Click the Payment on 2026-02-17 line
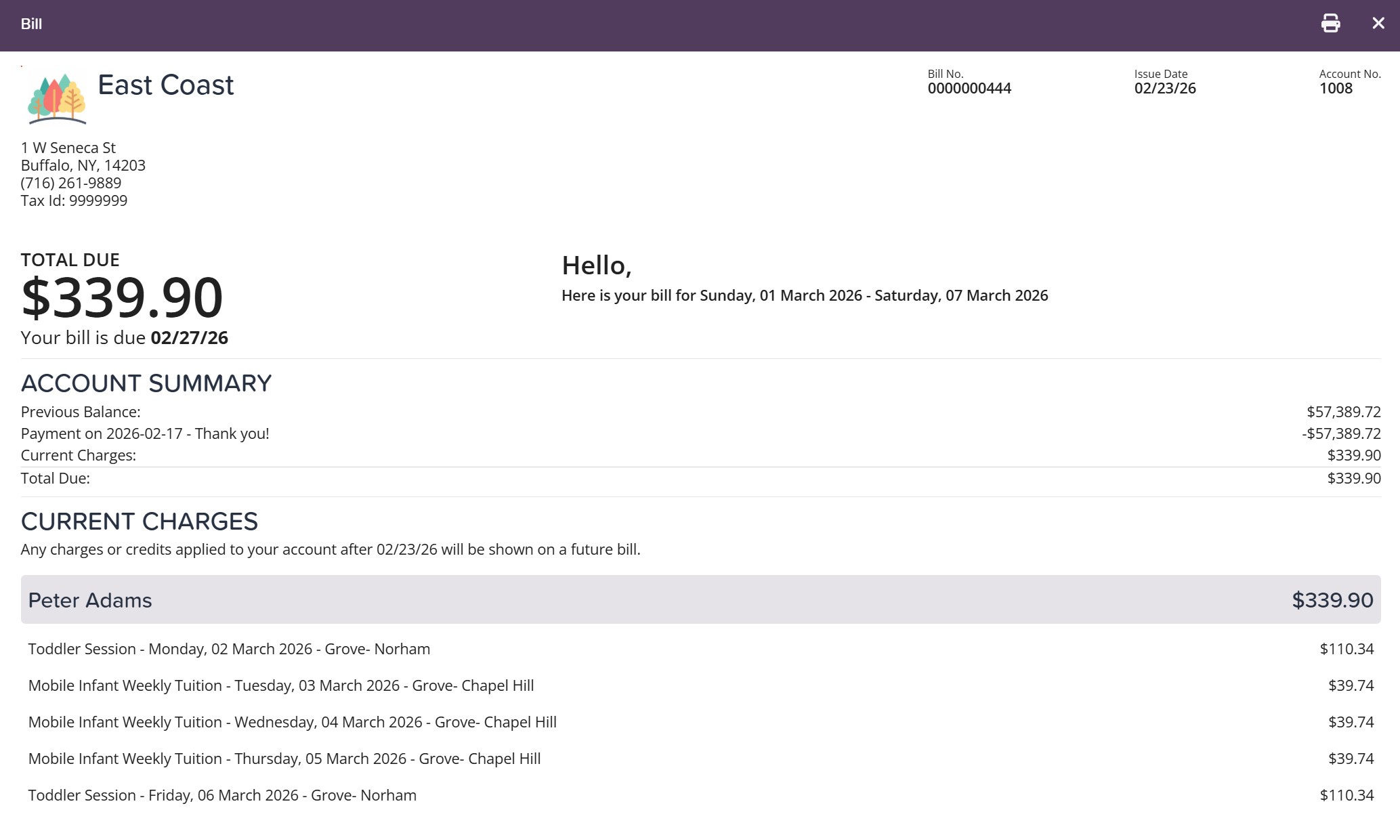This screenshot has width=1400, height=829. (145, 433)
